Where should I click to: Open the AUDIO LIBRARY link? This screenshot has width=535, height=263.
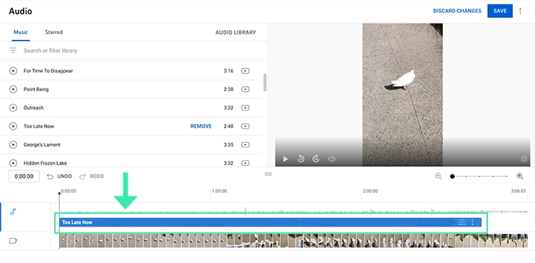(235, 32)
